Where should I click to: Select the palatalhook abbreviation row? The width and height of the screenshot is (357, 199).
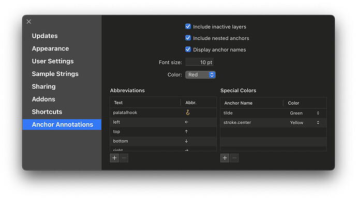pos(163,112)
